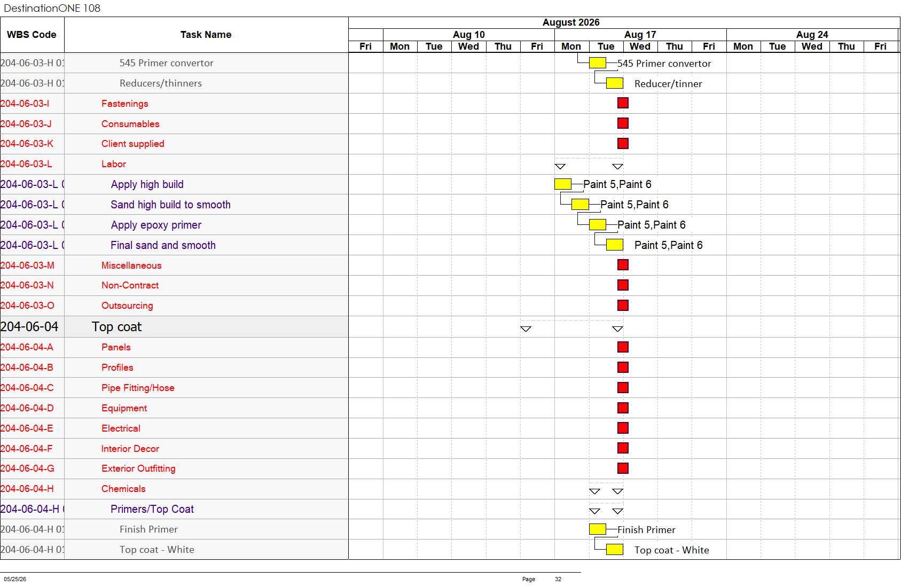Click the Top coat task name beside 204-06-04
901x586 pixels.
(x=116, y=327)
